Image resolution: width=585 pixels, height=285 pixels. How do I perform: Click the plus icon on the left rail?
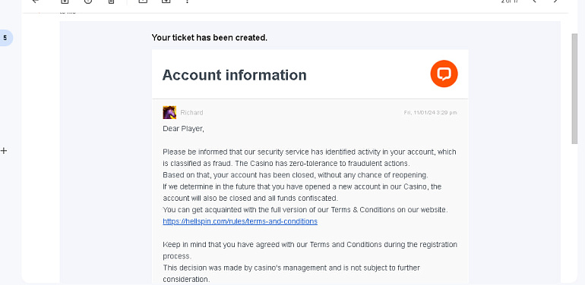[4, 151]
